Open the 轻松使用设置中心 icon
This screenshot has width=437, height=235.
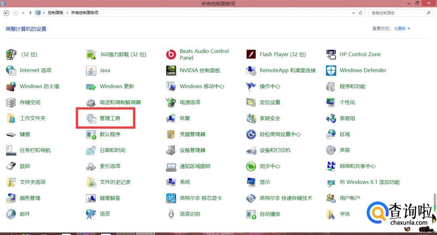(251, 134)
